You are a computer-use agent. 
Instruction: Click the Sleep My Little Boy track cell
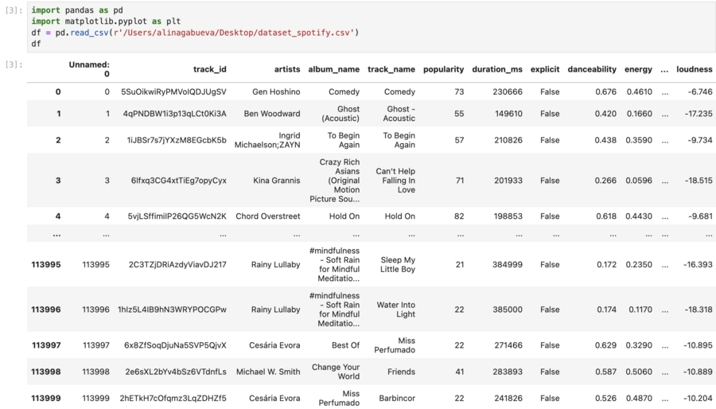coord(397,265)
